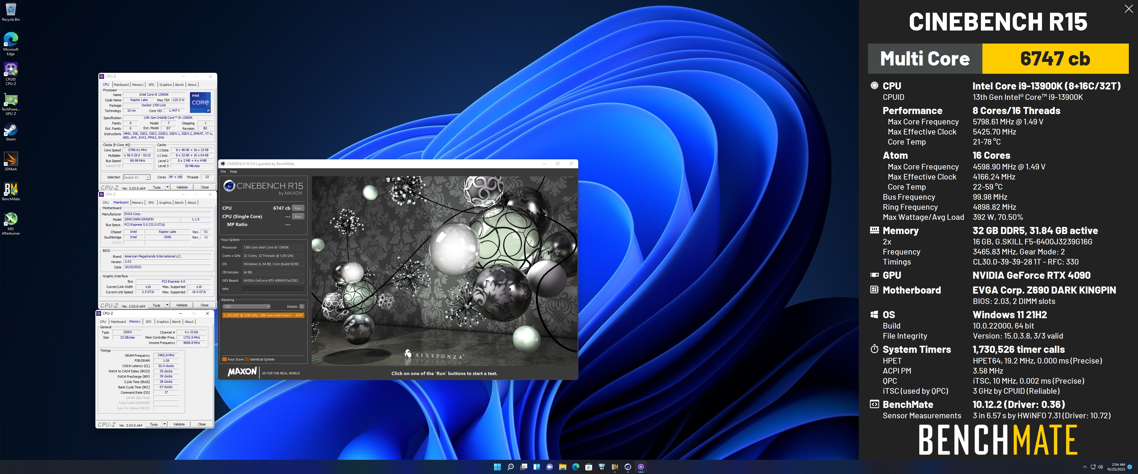Switch to the Bench tab in the CPU-Z Processor window

click(x=179, y=85)
